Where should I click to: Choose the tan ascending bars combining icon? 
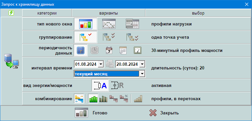click(138, 99)
